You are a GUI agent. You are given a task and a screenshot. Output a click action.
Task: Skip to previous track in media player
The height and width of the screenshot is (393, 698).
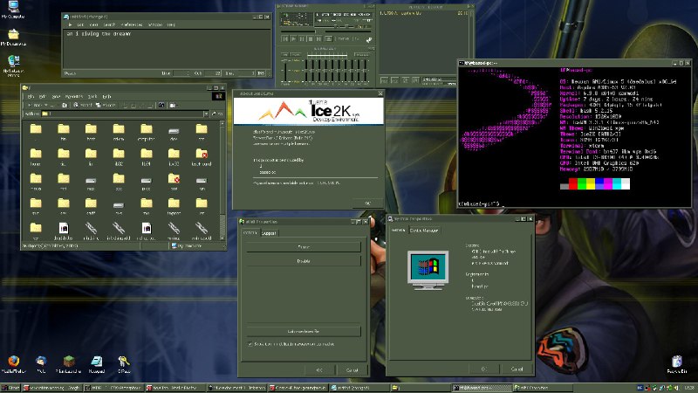tap(285, 39)
